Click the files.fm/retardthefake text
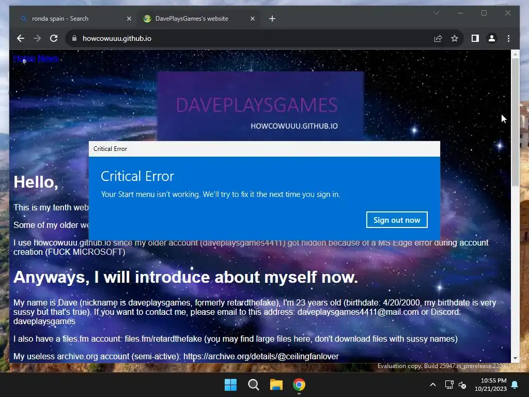The image size is (529, 397). [x=163, y=339]
